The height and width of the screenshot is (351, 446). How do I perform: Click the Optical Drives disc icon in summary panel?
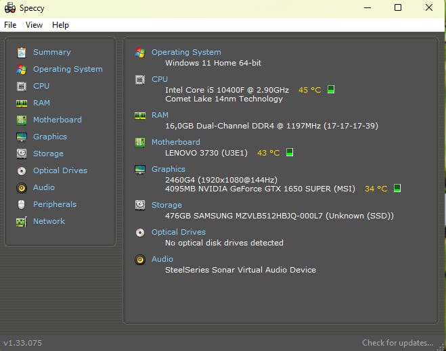coord(140,233)
